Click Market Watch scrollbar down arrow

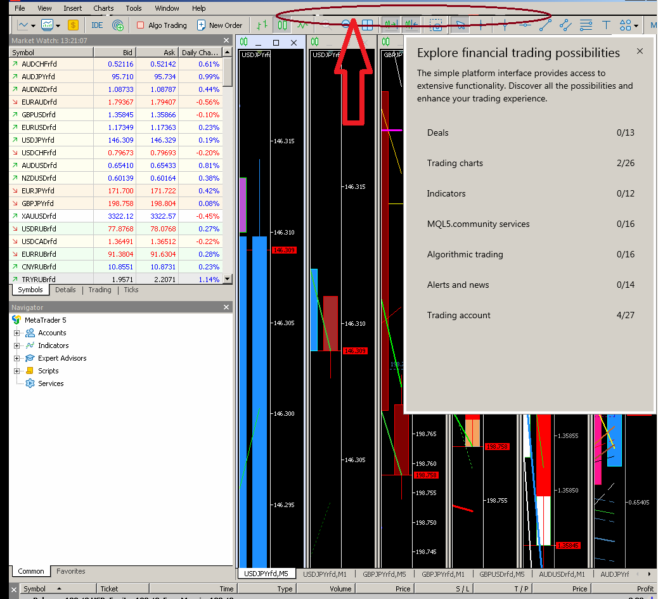point(228,279)
